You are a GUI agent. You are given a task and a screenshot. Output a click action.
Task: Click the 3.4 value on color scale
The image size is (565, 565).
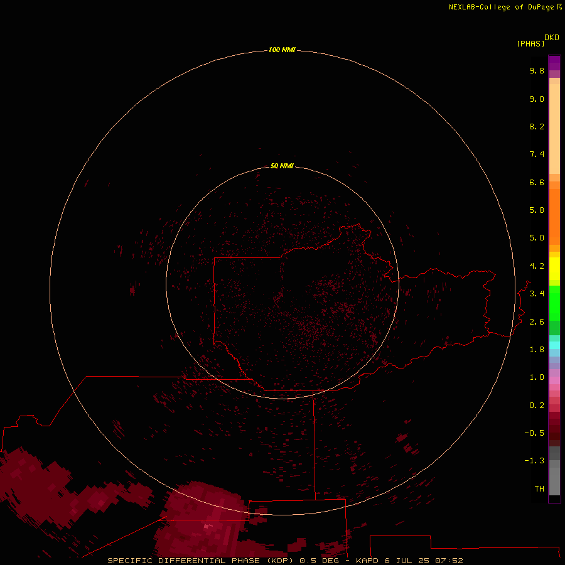click(x=537, y=294)
